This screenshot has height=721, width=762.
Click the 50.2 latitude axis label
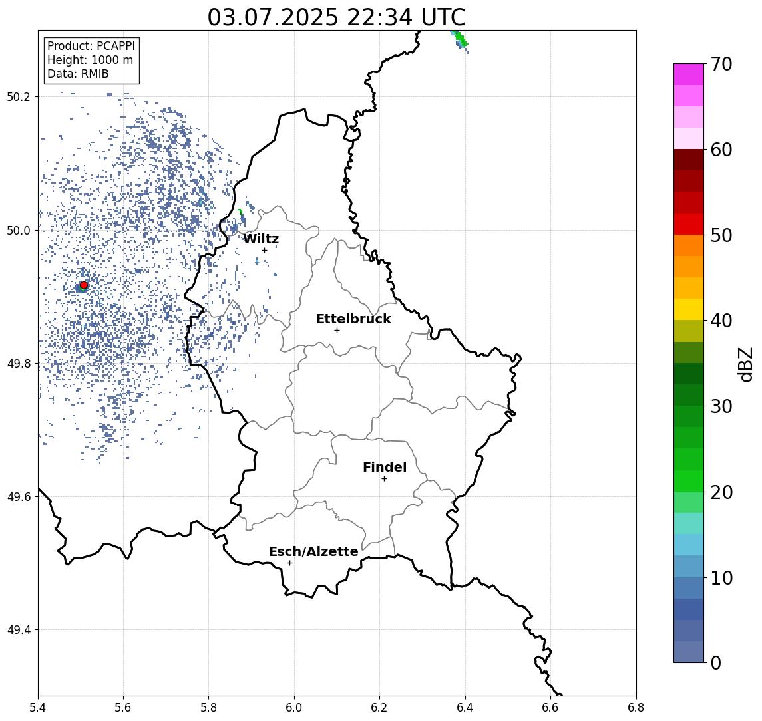tap(19, 96)
